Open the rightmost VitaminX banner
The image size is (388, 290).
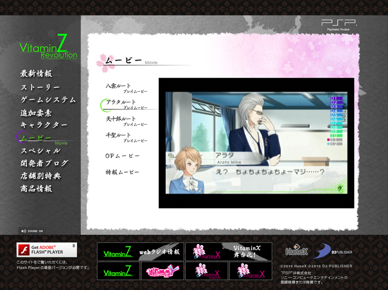[251, 271]
